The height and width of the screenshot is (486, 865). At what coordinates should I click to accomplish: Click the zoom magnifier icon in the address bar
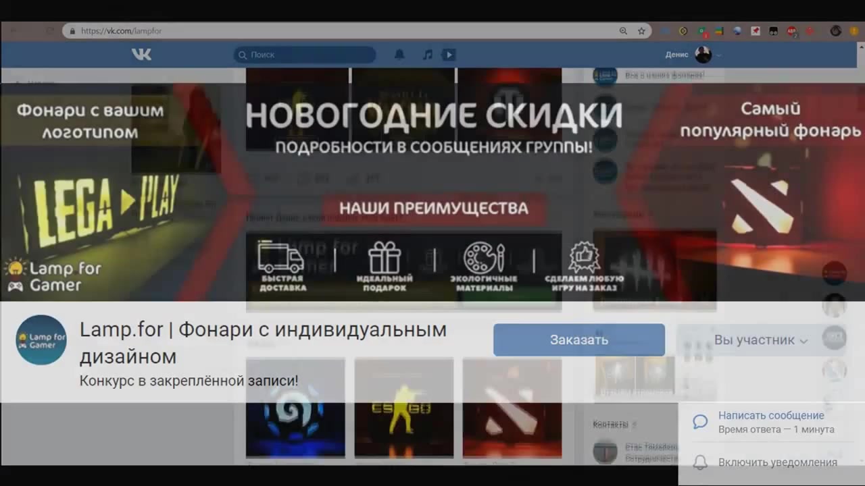[x=623, y=31]
